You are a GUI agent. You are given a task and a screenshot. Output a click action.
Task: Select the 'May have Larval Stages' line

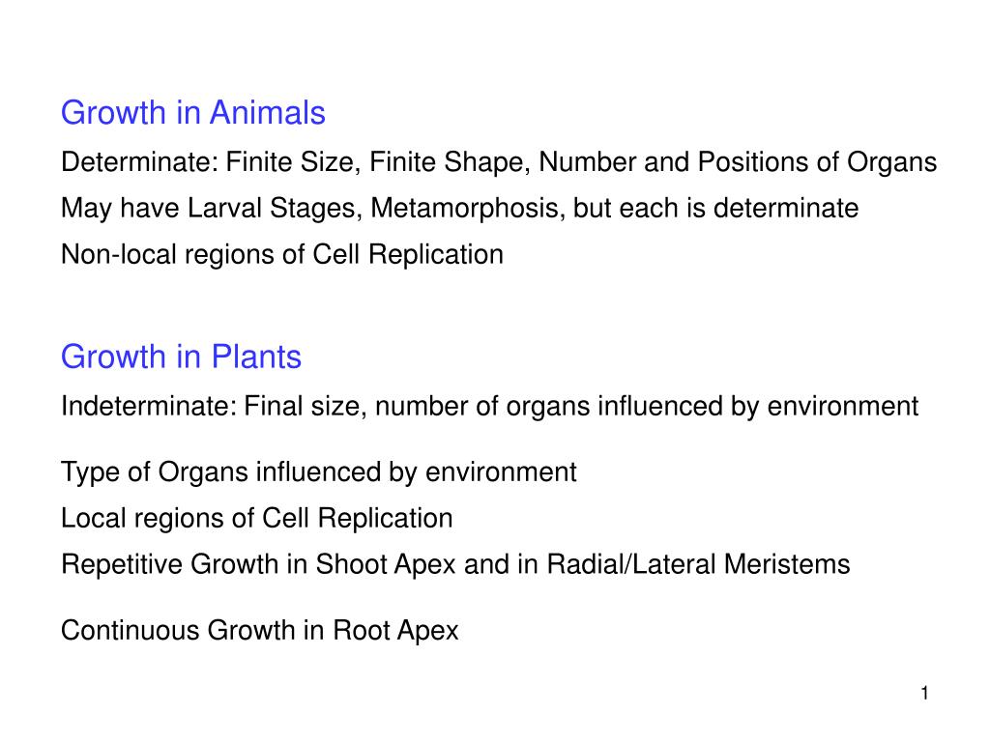[x=459, y=209]
